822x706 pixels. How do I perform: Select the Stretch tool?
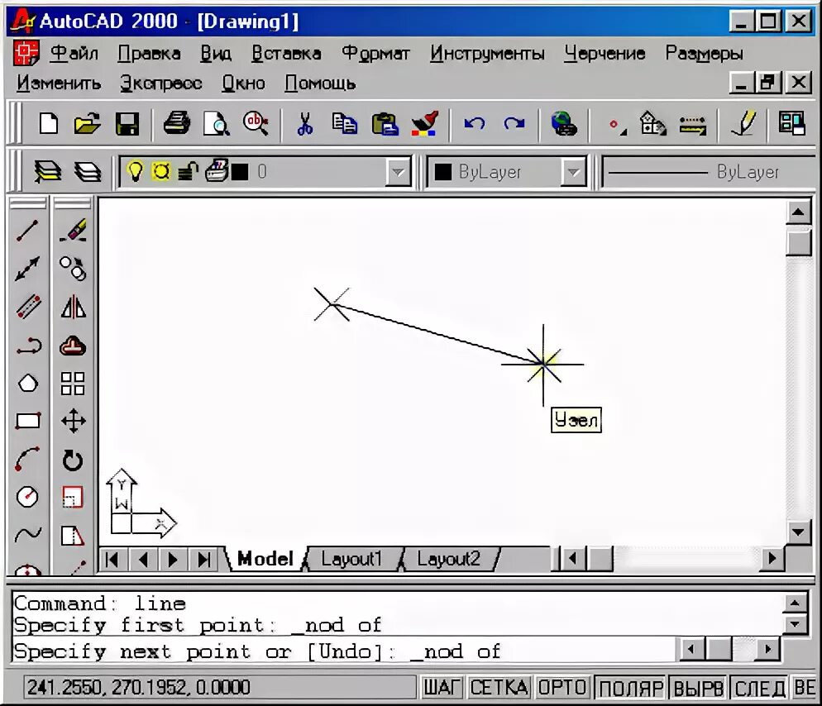click(73, 536)
